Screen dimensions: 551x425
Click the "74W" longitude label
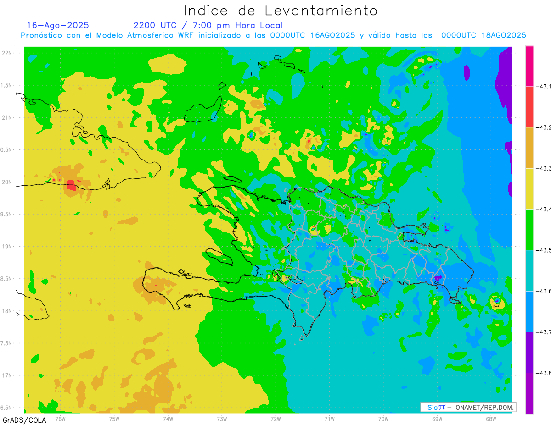[x=168, y=419]
